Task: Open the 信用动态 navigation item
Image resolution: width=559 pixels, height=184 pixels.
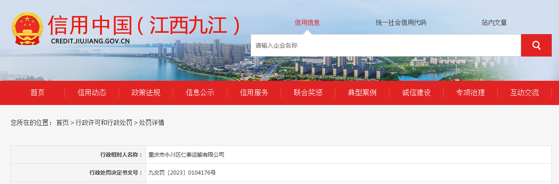Action: pos(92,93)
